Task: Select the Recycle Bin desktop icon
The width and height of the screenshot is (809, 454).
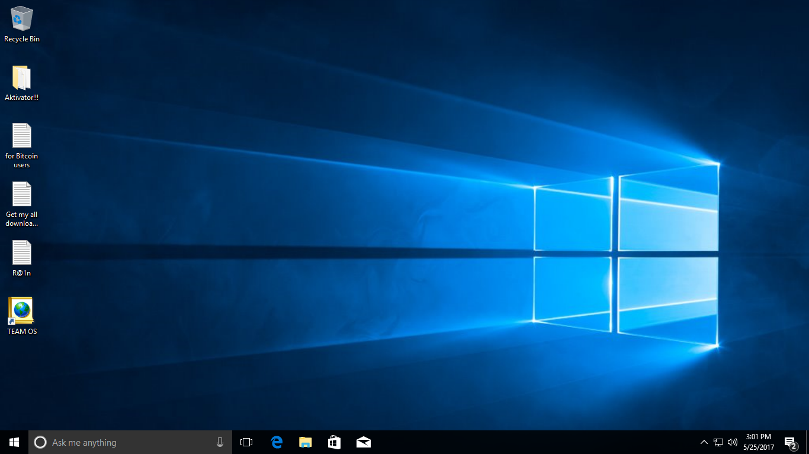Action: tap(22, 24)
